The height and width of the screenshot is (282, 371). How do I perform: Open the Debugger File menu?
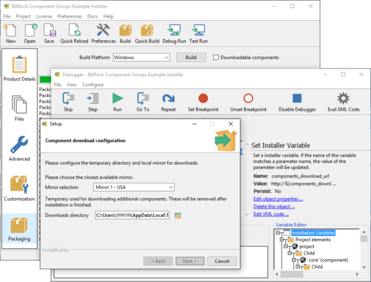[x=58, y=85]
